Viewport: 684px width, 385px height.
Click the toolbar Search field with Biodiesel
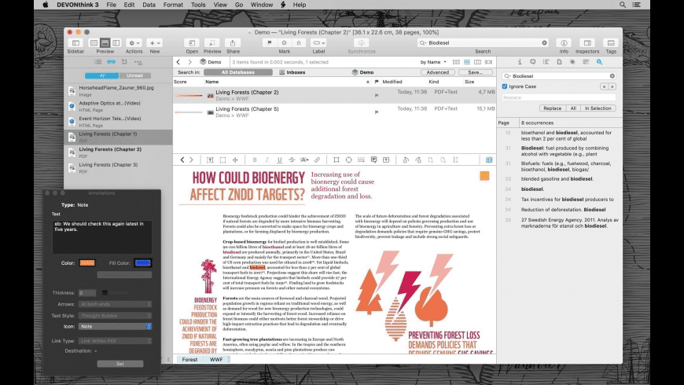[x=483, y=42]
